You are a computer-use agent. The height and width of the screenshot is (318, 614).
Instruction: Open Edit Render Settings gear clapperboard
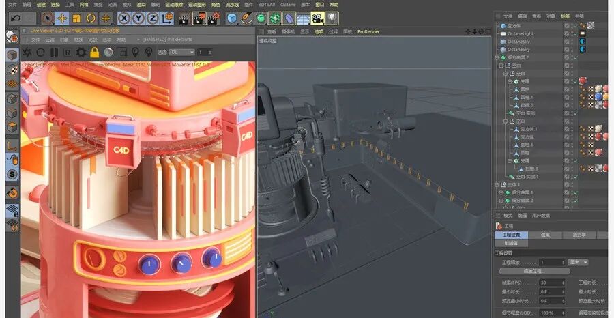point(214,18)
